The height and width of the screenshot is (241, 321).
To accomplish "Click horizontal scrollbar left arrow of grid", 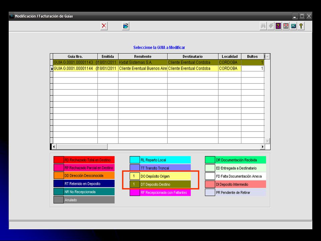I will tap(54, 147).
